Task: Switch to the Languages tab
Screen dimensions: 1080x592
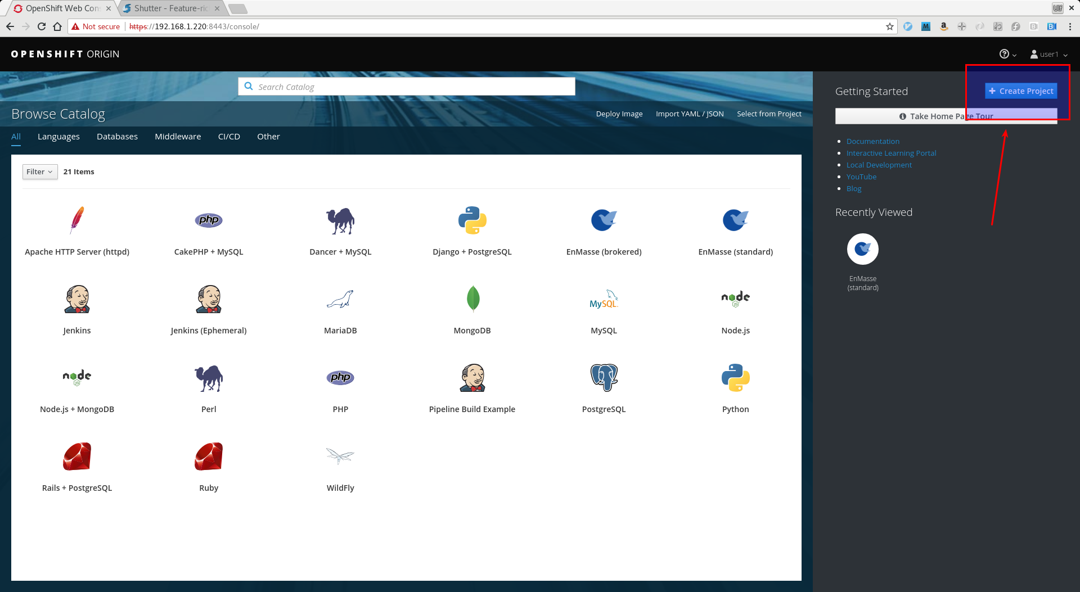Action: tap(58, 137)
